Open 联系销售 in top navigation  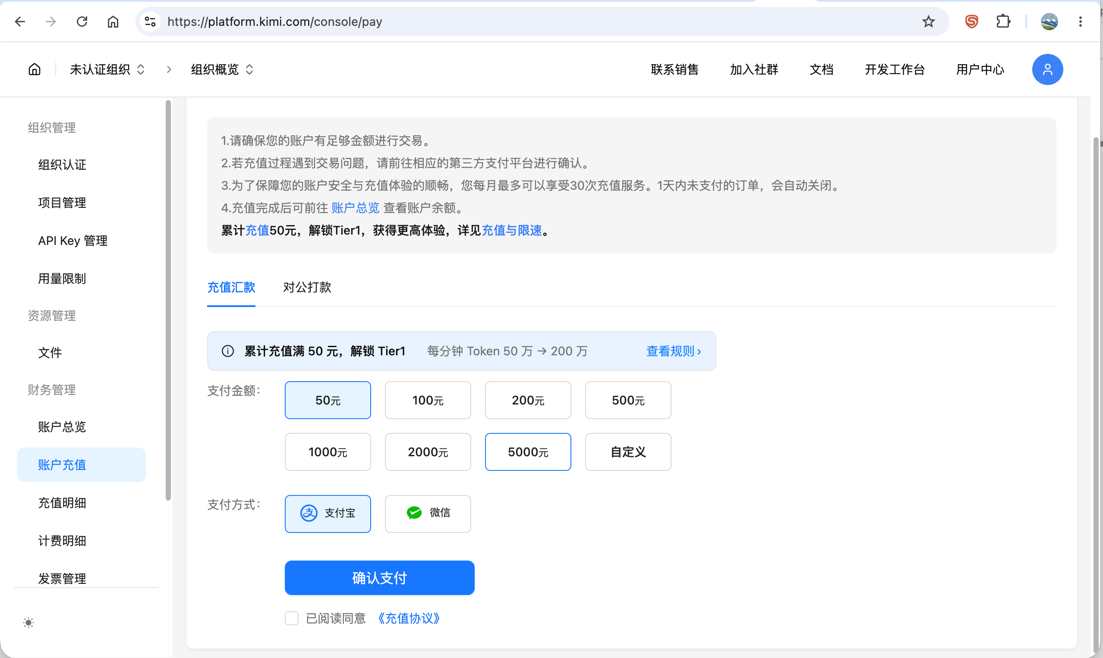(x=674, y=69)
